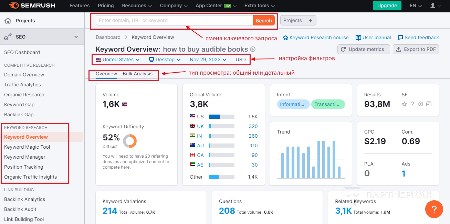
Task: Open Keyword Magic Tool in sidebar
Action: click(x=27, y=147)
